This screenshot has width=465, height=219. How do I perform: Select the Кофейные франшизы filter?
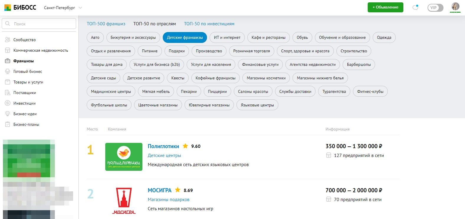[216, 78]
